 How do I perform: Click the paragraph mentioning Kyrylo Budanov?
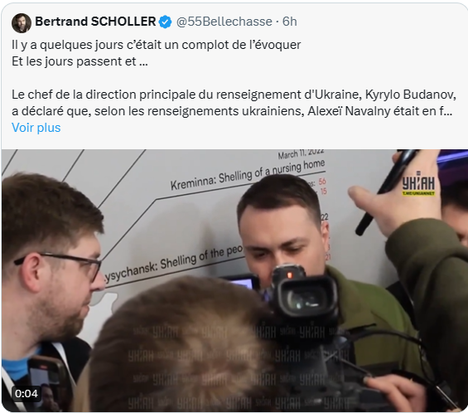[234, 103]
